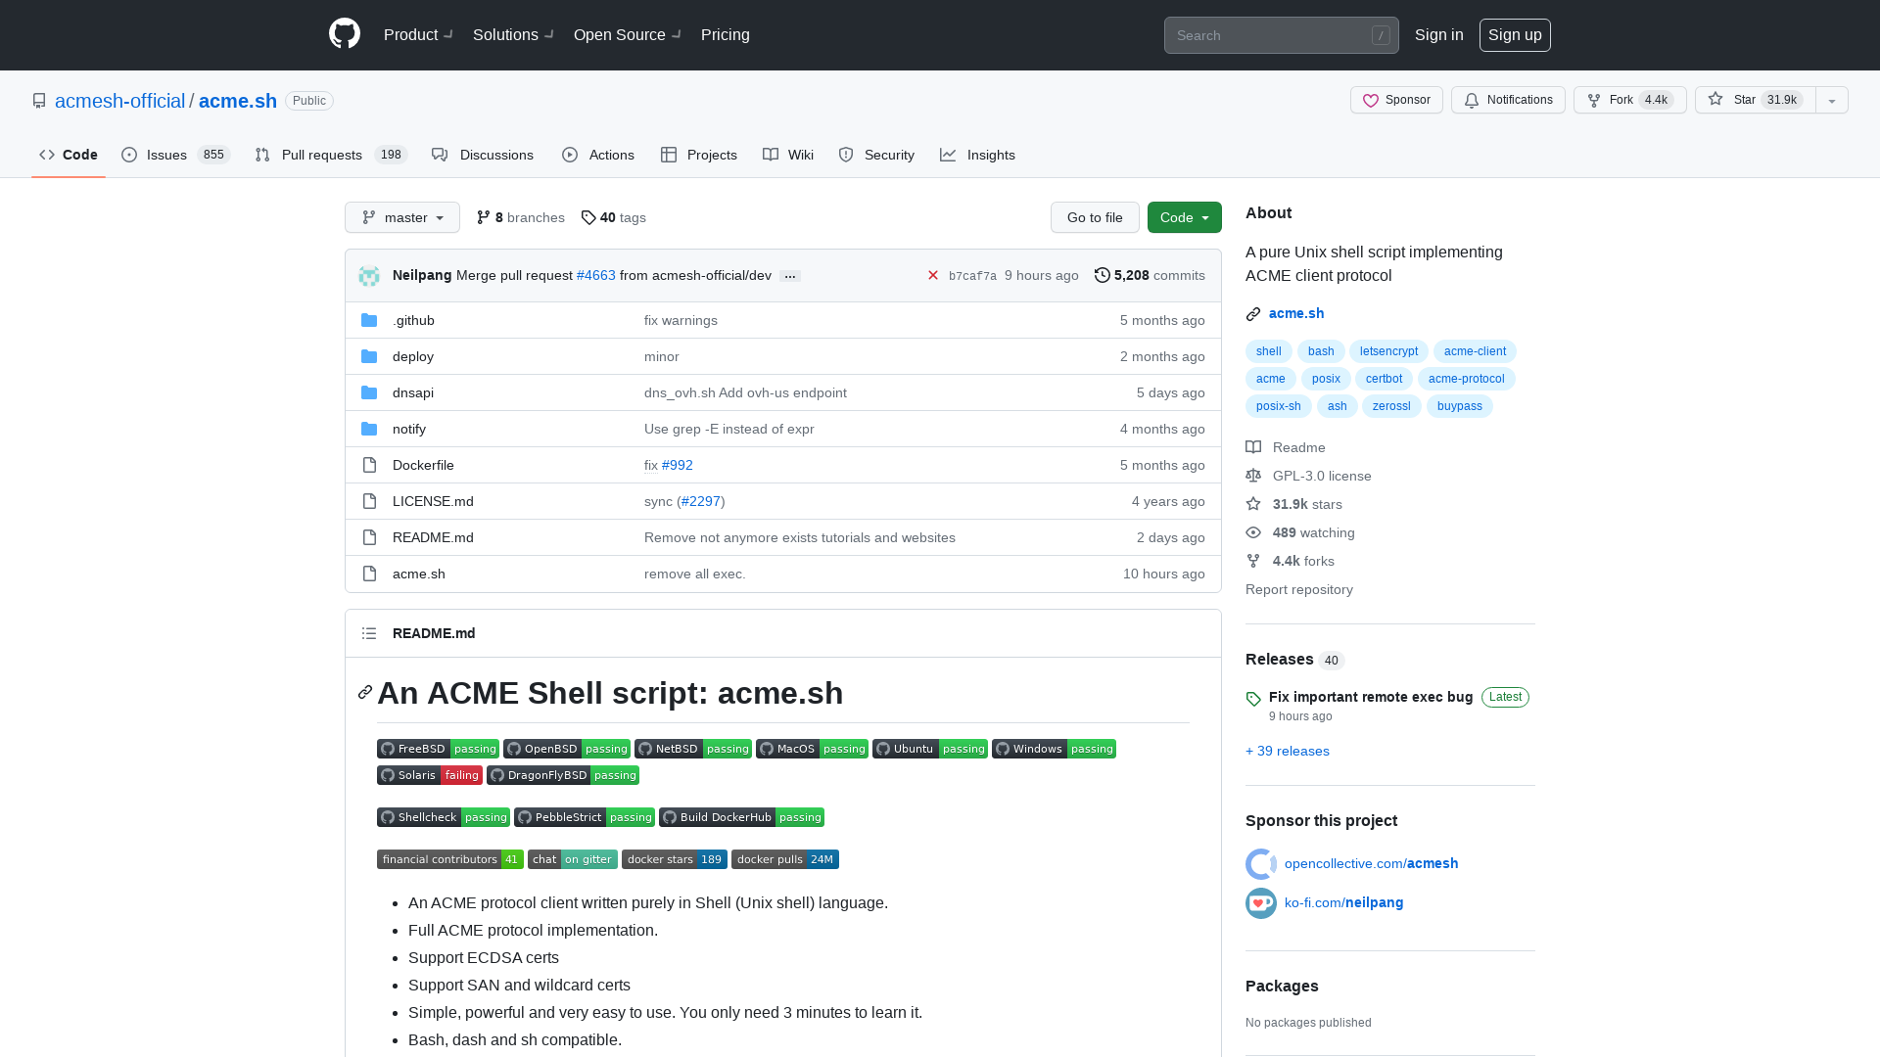
Task: Open the Wiki tab
Action: [788, 155]
